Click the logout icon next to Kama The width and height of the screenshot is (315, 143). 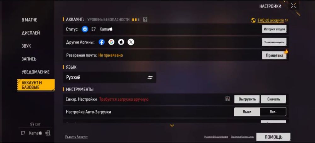pyautogui.click(x=48, y=133)
